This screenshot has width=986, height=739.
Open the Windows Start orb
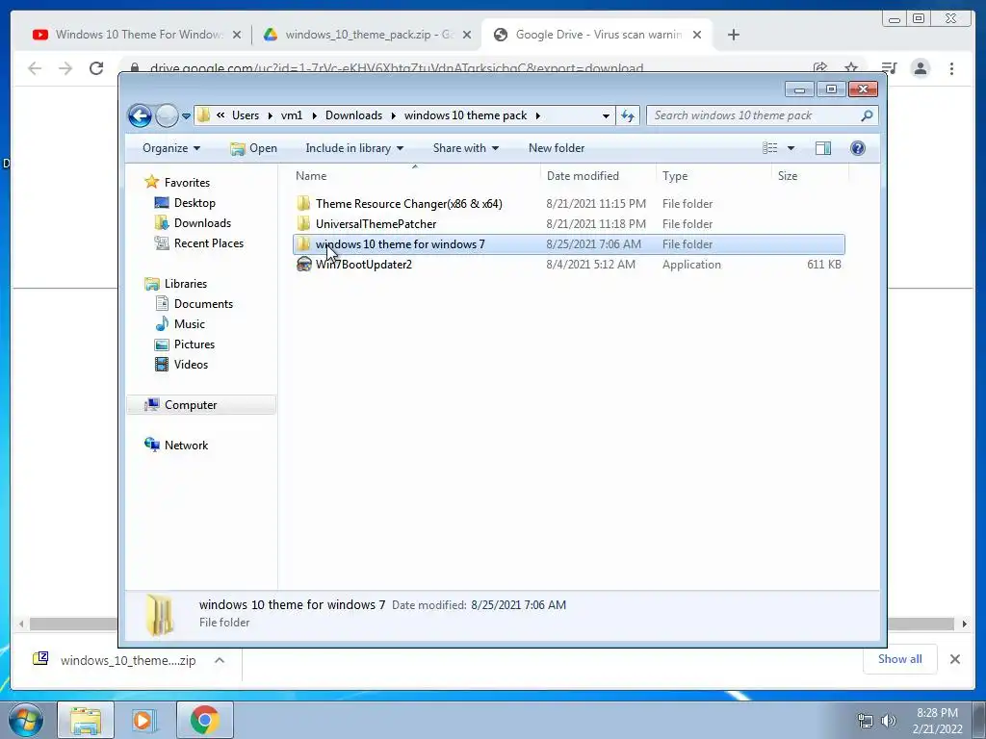26,720
